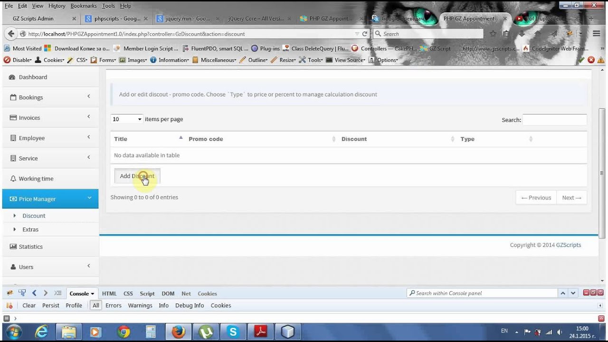
Task: Open the Bookmarks menu
Action: pos(84,6)
